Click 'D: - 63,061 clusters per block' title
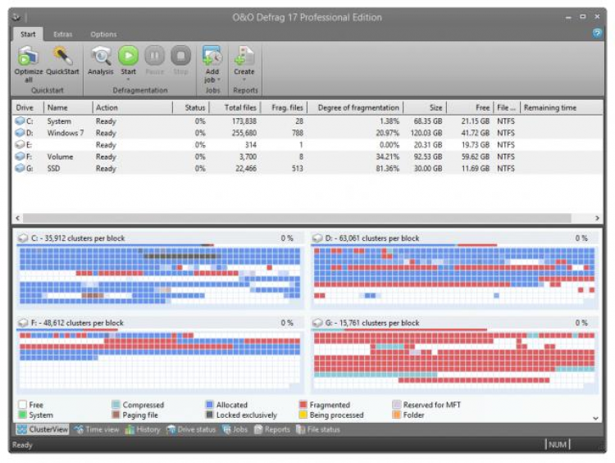 coord(371,238)
